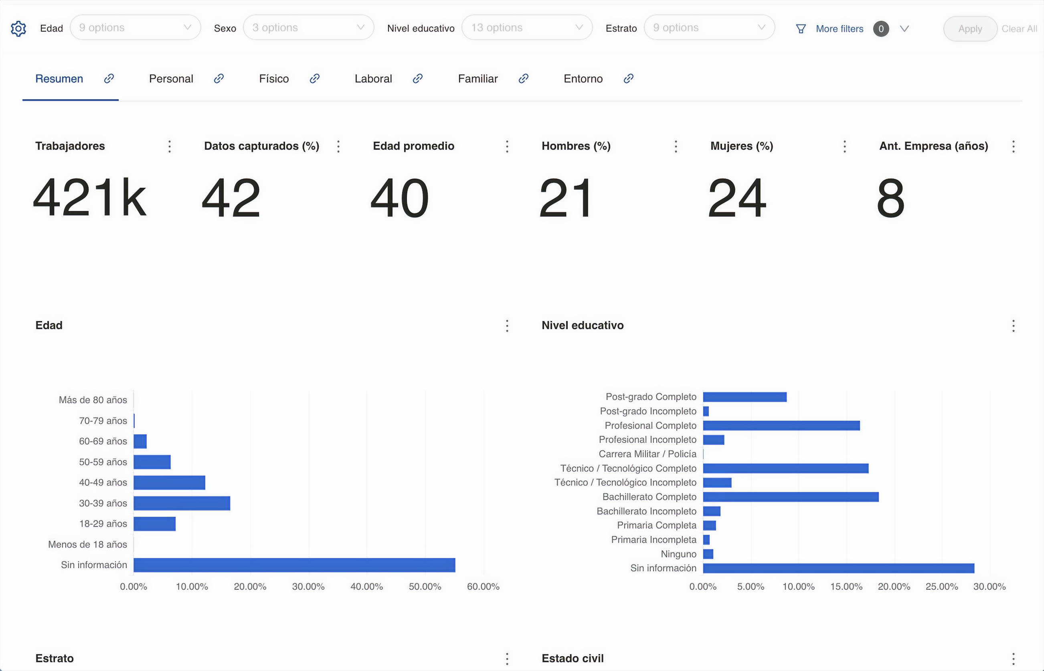Switch to the Personal tab
The height and width of the screenshot is (671, 1044).
(171, 79)
